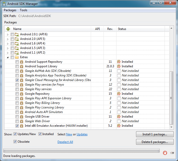Screen dimensions: 178x161
Task: Click installed status icon for Google USB Driver
Action: (x=119, y=117)
